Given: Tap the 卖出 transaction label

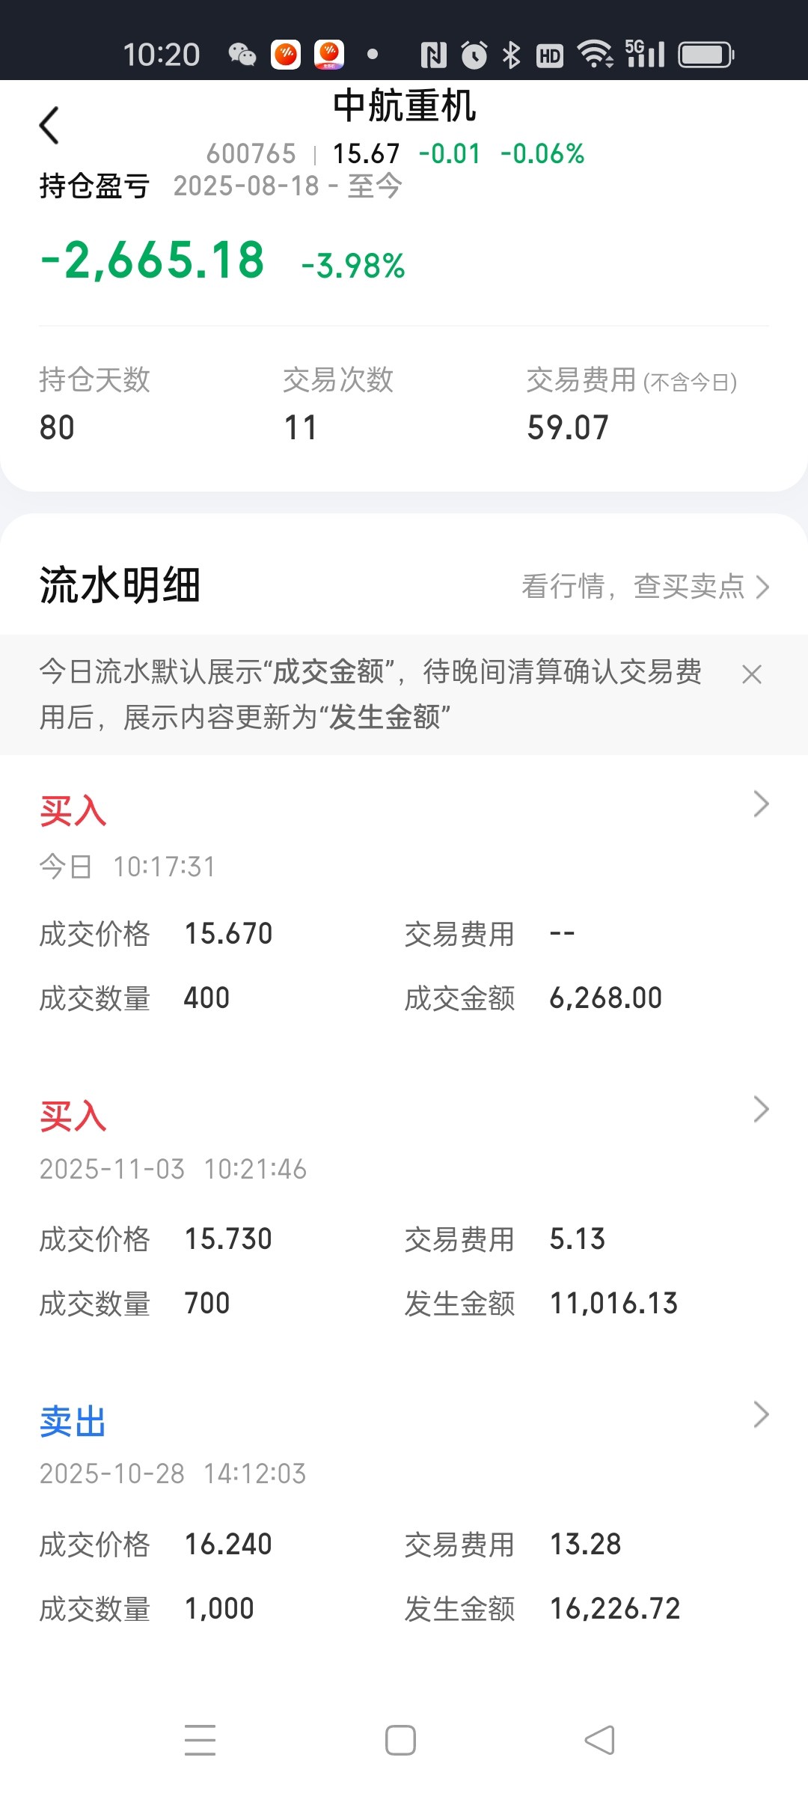Looking at the screenshot, I should (x=73, y=1422).
